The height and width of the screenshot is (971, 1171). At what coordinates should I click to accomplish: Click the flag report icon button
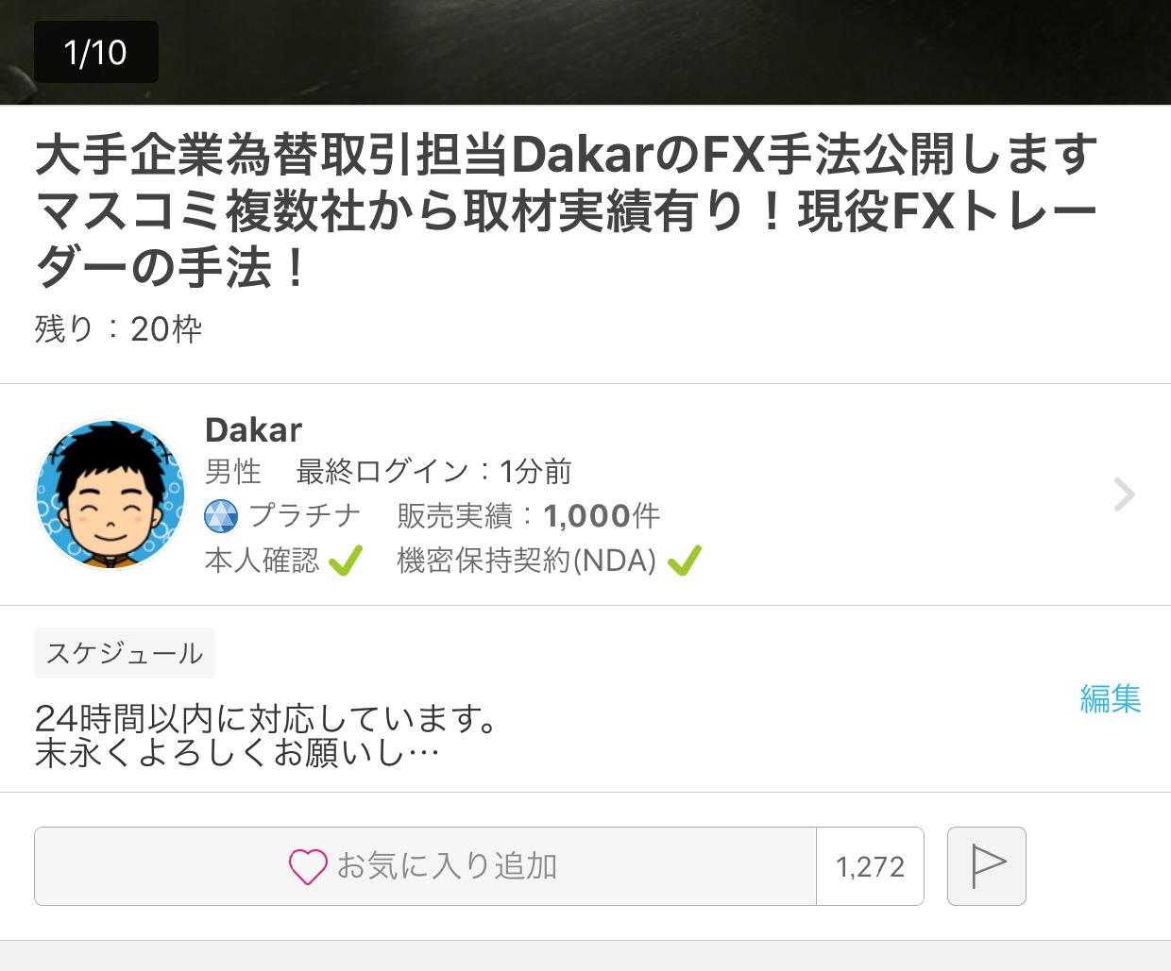coord(986,866)
